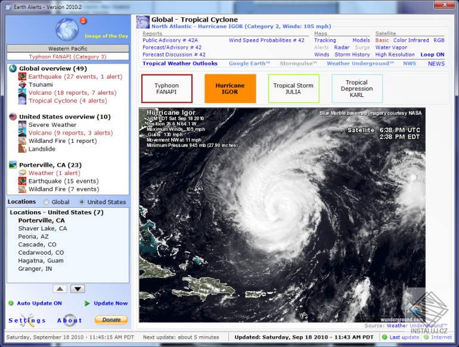Switch to RGB satellite view
The image size is (459, 347).
(439, 40)
